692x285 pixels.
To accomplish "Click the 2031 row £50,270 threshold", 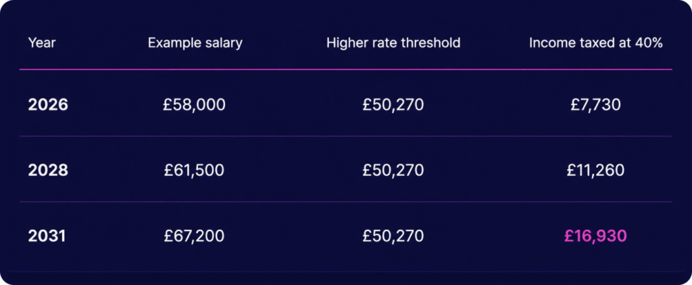I will pos(393,236).
